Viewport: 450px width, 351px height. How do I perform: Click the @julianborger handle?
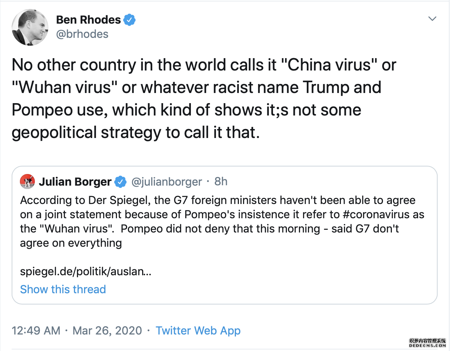(x=166, y=182)
